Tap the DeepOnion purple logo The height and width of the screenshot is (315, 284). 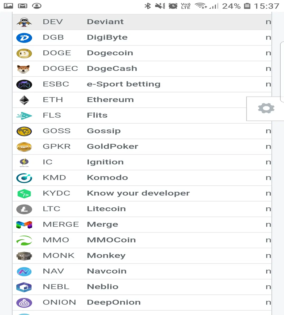click(x=24, y=303)
